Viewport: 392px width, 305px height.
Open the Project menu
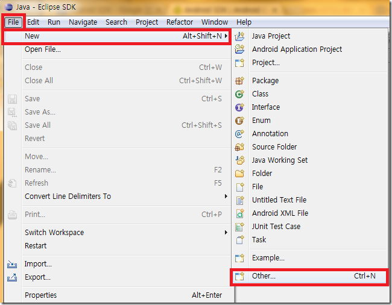pyautogui.click(x=147, y=22)
